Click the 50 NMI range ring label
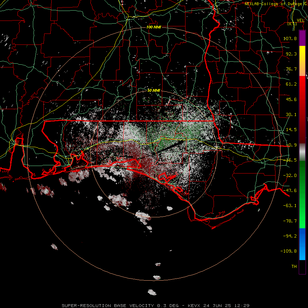This screenshot has height=308, width=308. click(154, 90)
